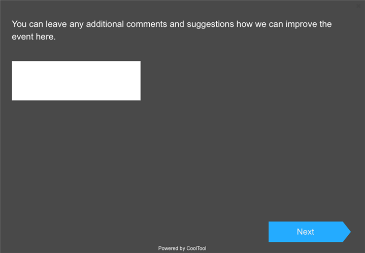Viewport: 365px width, 253px height.
Task: Select the suggestions text field
Action: tap(76, 81)
